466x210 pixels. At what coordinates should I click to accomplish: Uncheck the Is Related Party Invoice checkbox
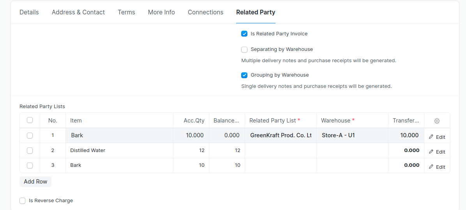pyautogui.click(x=244, y=34)
